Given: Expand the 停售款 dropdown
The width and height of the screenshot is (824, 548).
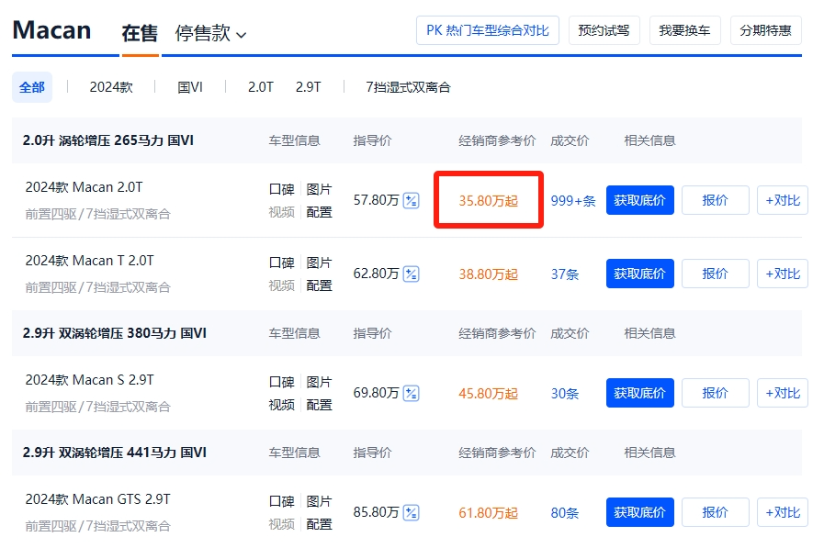Looking at the screenshot, I should tap(211, 33).
